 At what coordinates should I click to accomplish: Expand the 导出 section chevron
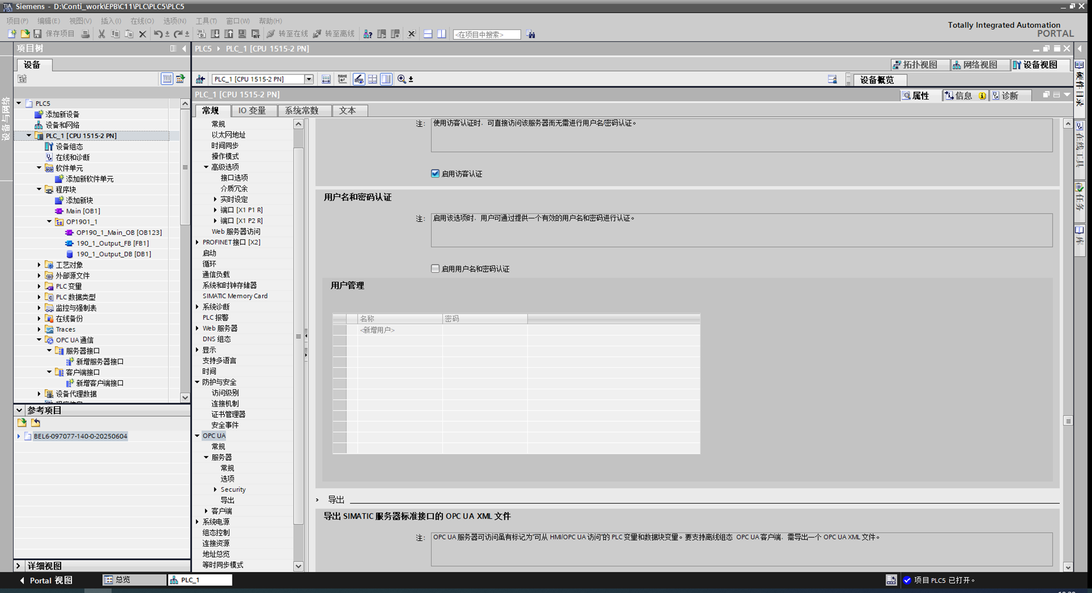pyautogui.click(x=317, y=500)
